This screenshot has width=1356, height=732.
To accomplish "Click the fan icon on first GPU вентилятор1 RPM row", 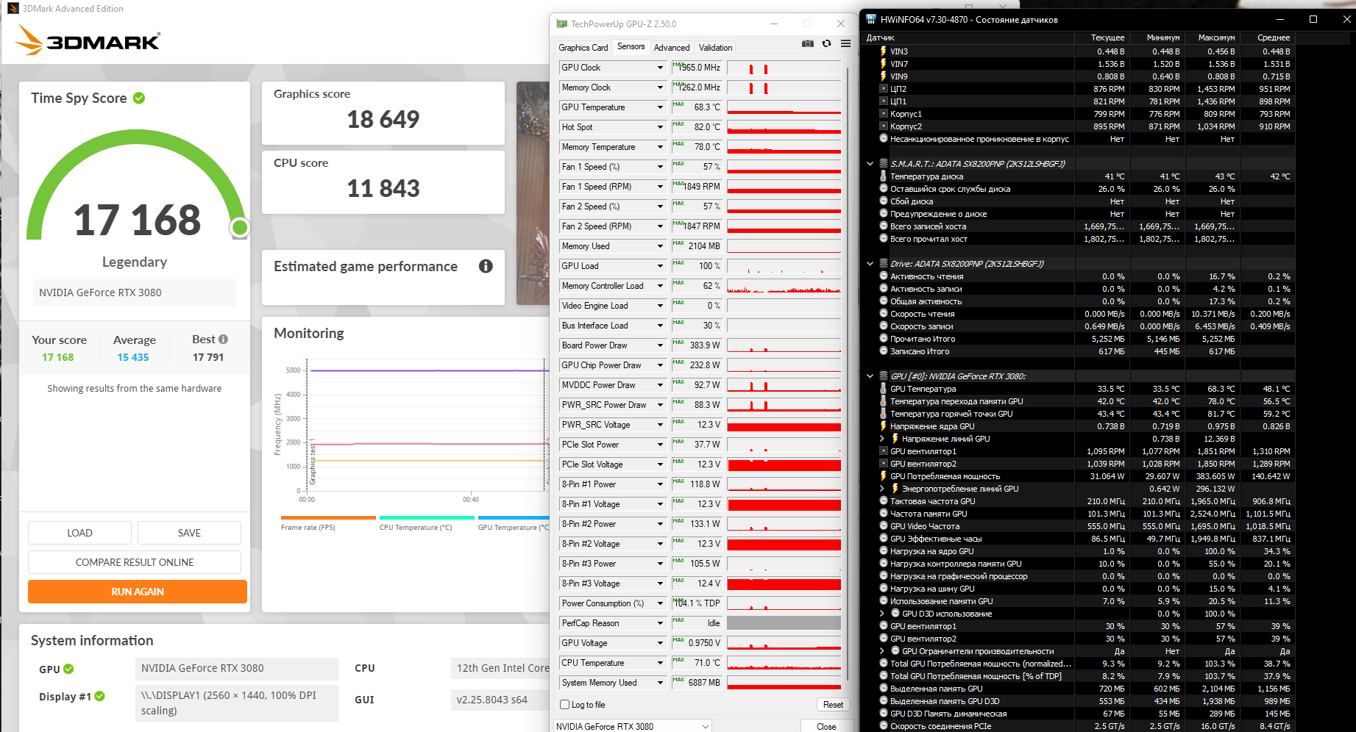I will tap(884, 451).
